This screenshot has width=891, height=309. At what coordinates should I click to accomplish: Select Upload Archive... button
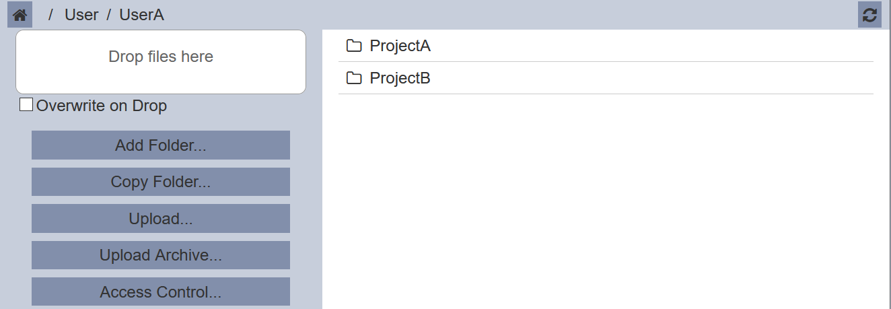click(x=161, y=255)
